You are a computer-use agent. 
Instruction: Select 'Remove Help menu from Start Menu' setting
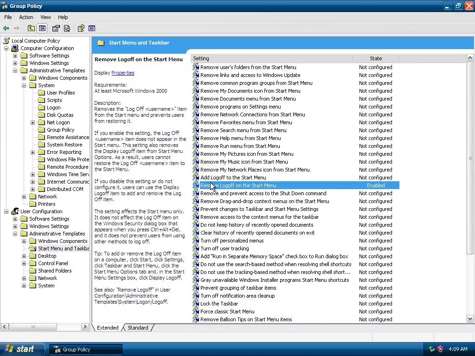[241, 138]
